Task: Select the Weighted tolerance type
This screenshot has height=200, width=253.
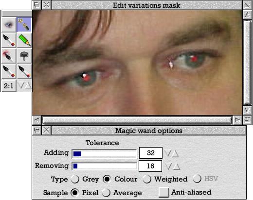Action: pos(147,179)
